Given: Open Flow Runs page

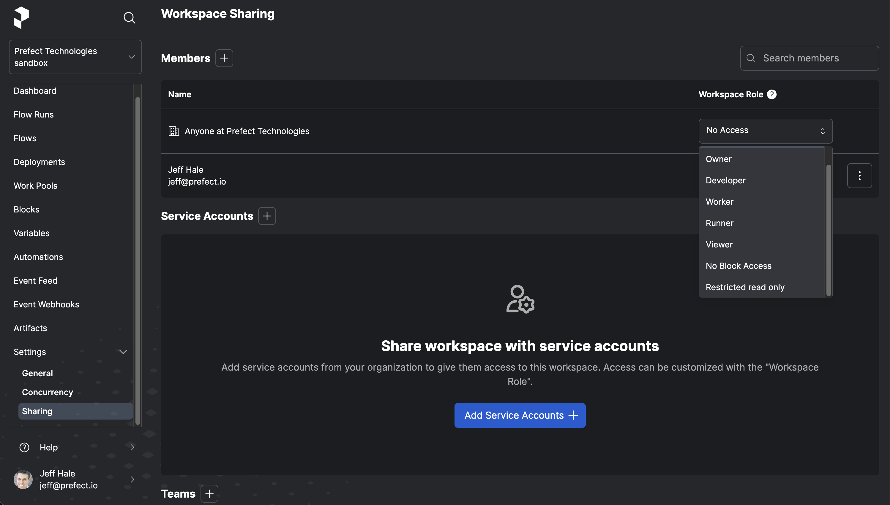Looking at the screenshot, I should [x=34, y=115].
